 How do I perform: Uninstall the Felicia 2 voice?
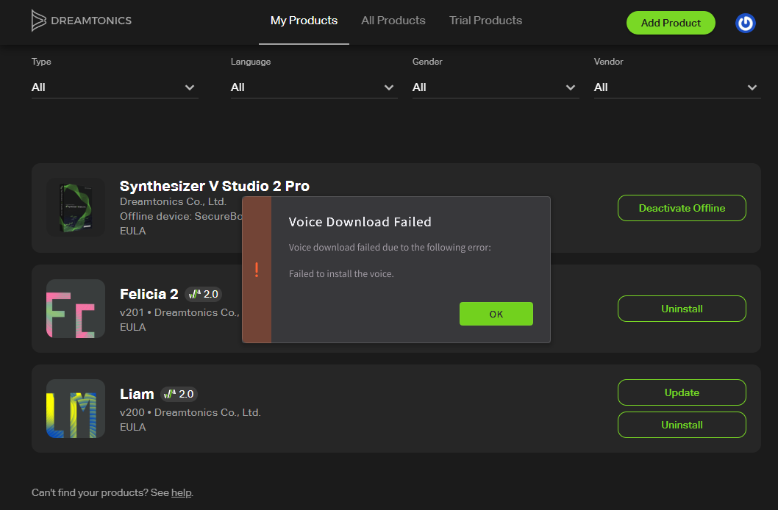[682, 309]
